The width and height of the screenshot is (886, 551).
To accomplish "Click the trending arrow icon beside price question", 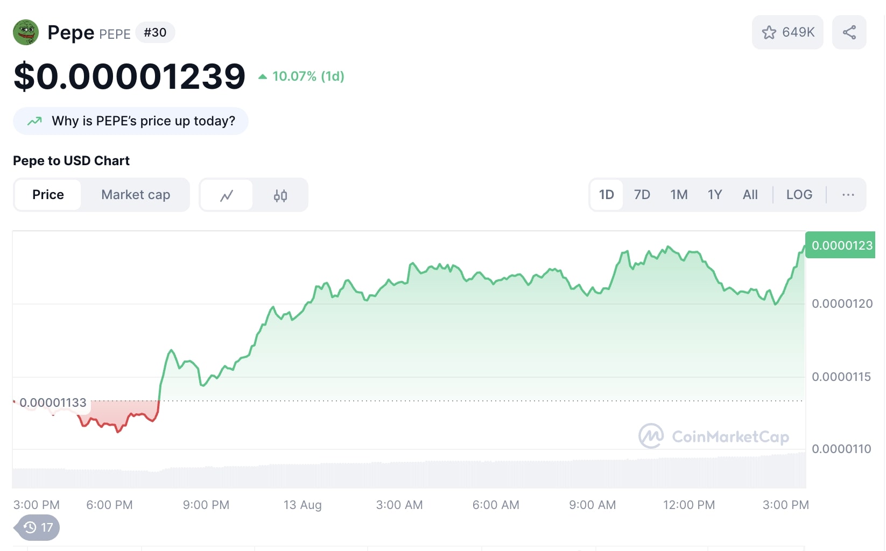I will coord(34,121).
